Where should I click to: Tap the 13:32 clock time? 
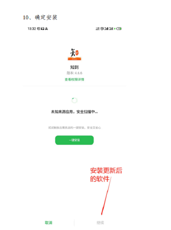32,29
